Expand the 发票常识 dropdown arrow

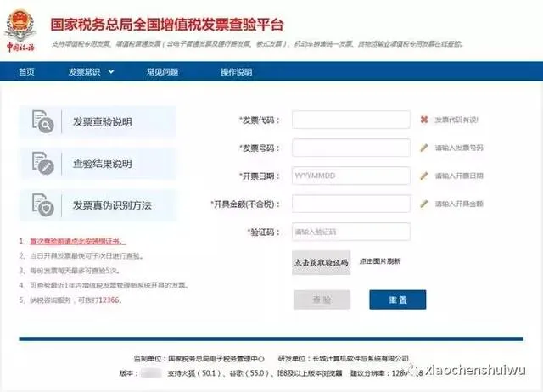(x=111, y=71)
